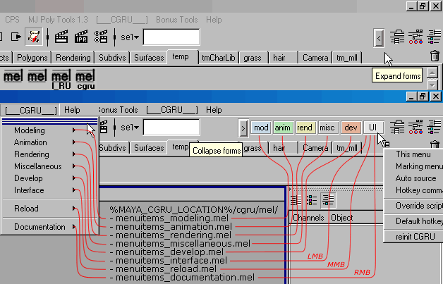Click the rightmost icon above the Object menu
This screenshot has width=443, height=284.
click(x=328, y=200)
